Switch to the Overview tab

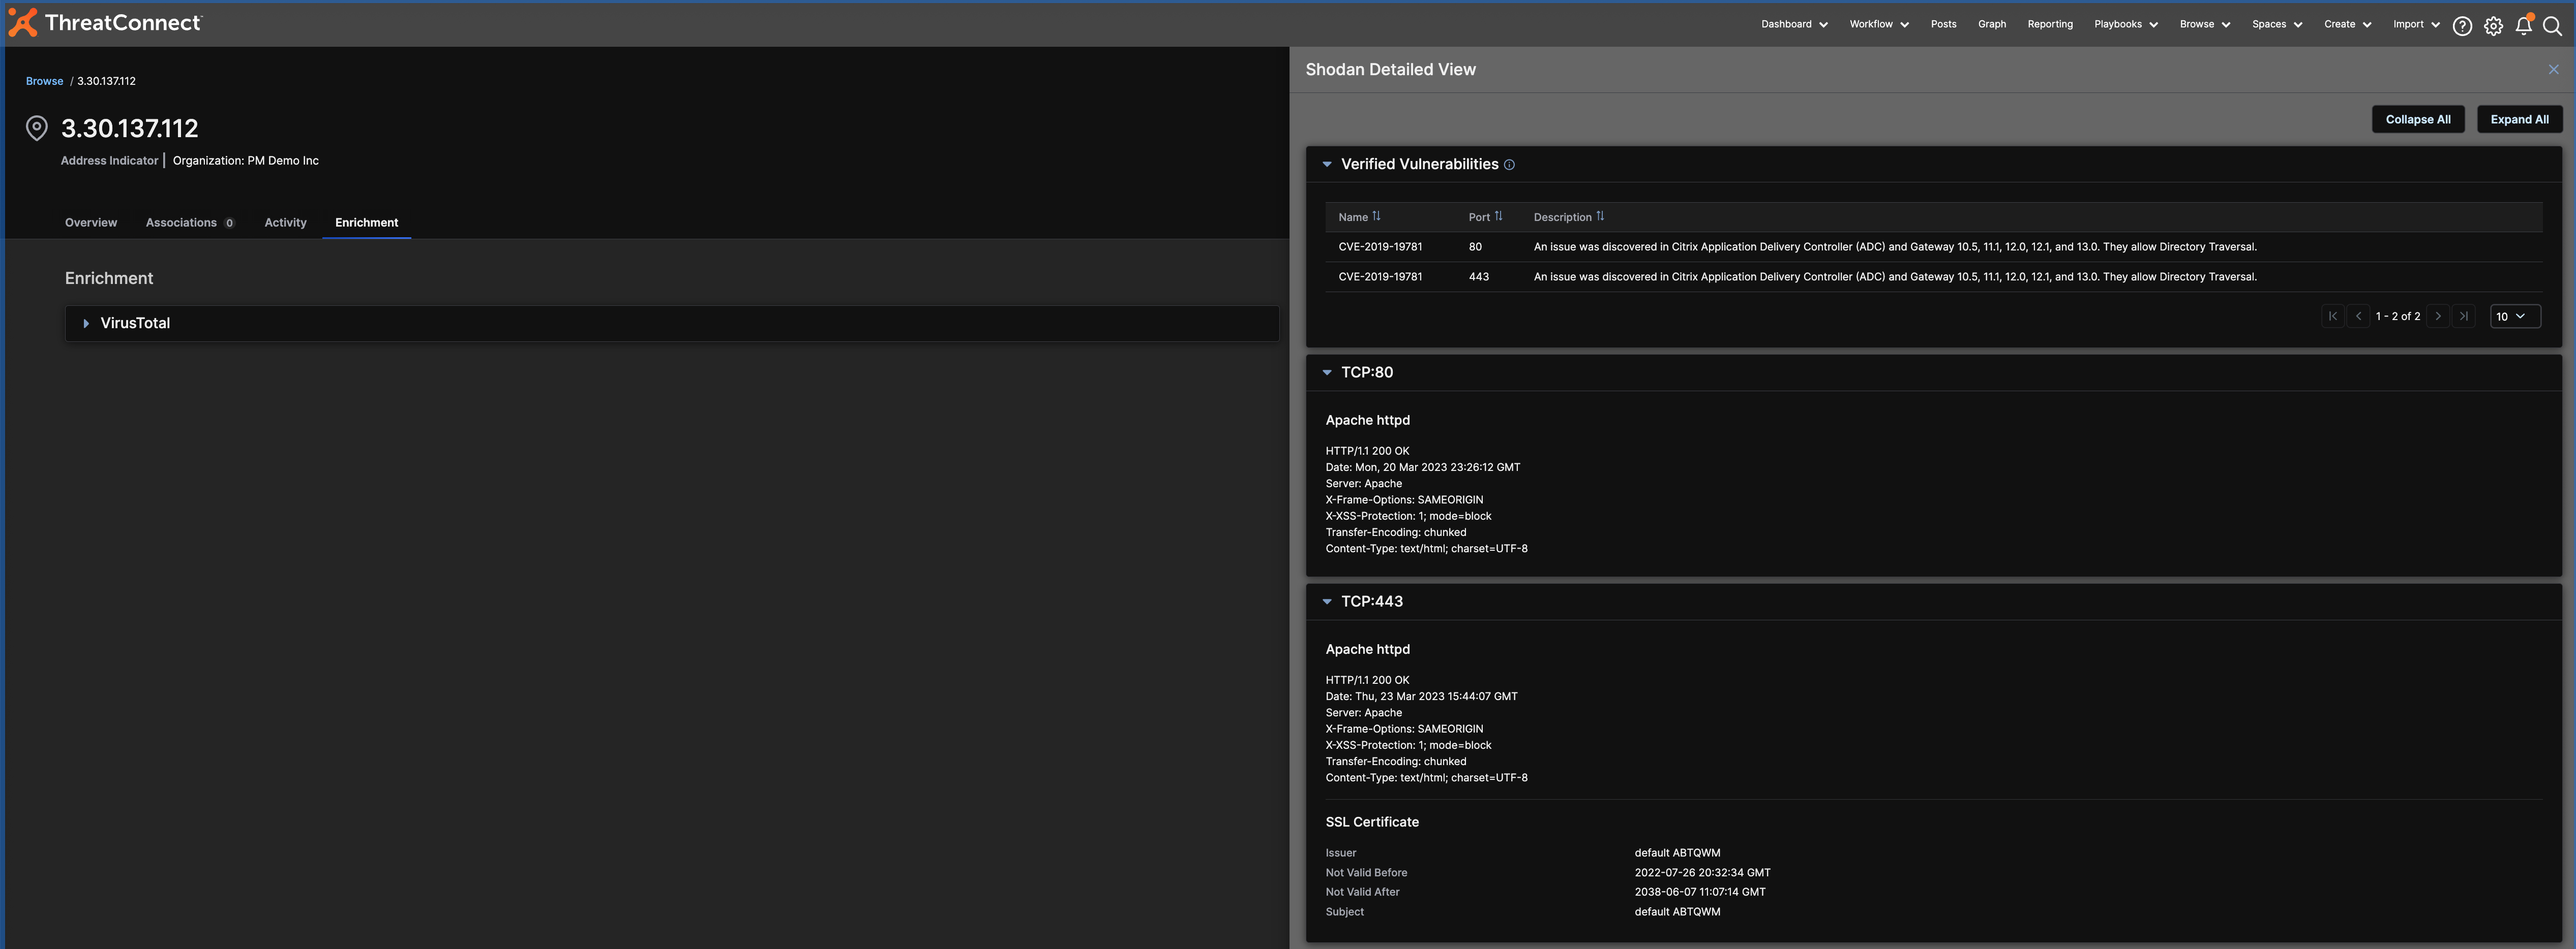[91, 223]
